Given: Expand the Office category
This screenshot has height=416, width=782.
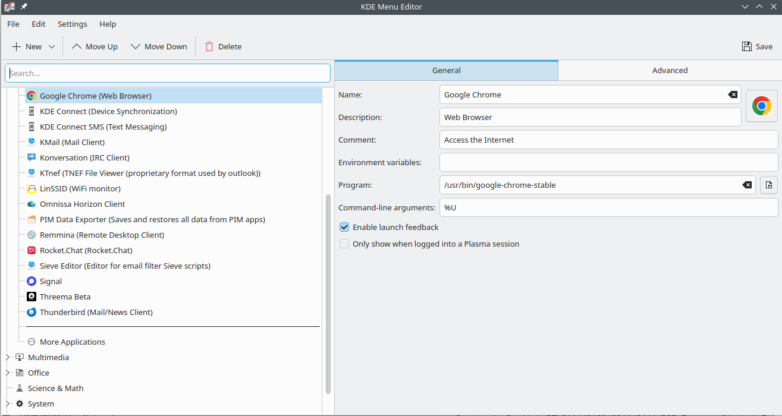Looking at the screenshot, I should (x=8, y=373).
